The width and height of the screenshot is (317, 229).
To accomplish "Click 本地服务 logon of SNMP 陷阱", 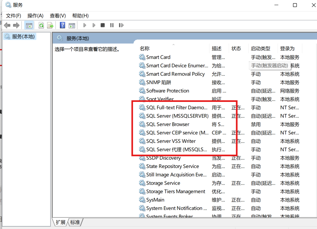I will (290, 82).
